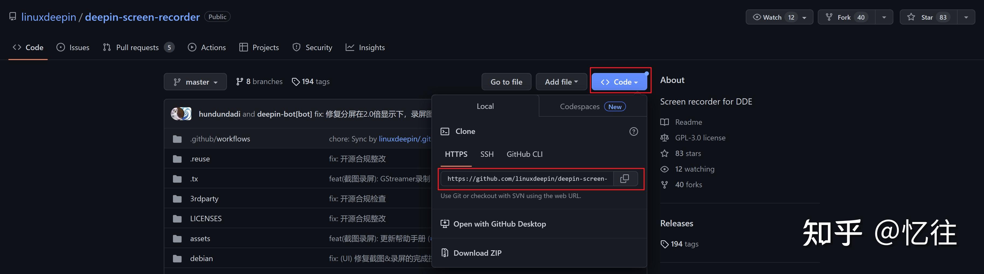Toggle the green Code dropdown button
The height and width of the screenshot is (274, 984).
pos(619,82)
